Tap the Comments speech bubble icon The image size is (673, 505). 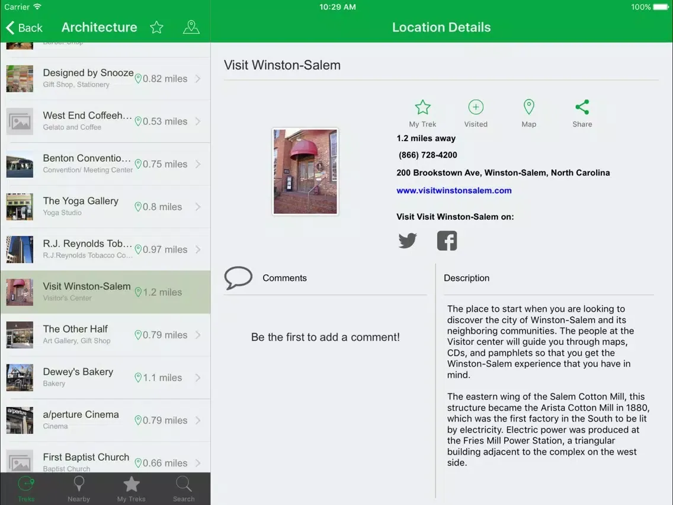click(238, 278)
